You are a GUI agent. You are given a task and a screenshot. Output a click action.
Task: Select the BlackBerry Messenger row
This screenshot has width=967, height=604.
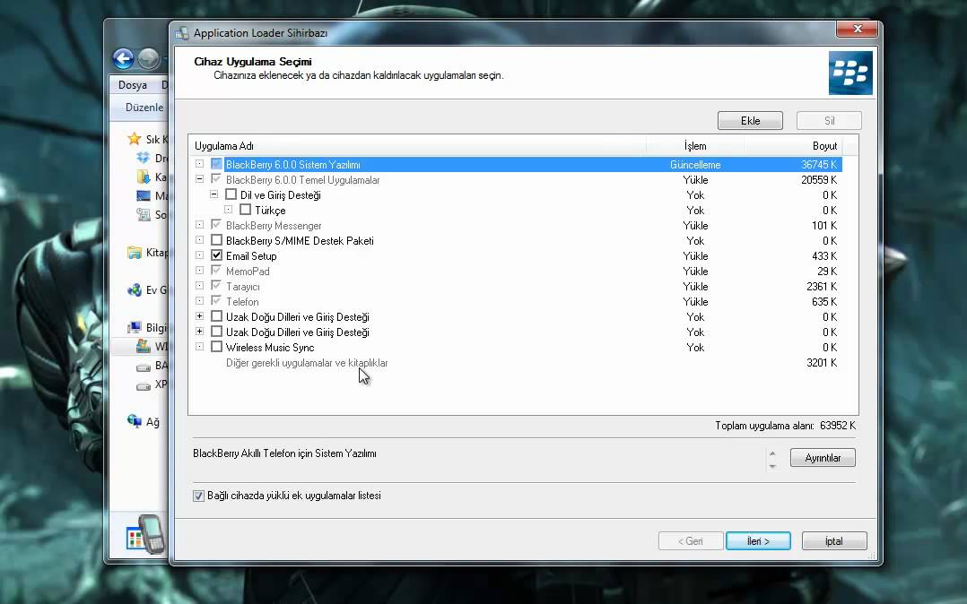coord(516,226)
